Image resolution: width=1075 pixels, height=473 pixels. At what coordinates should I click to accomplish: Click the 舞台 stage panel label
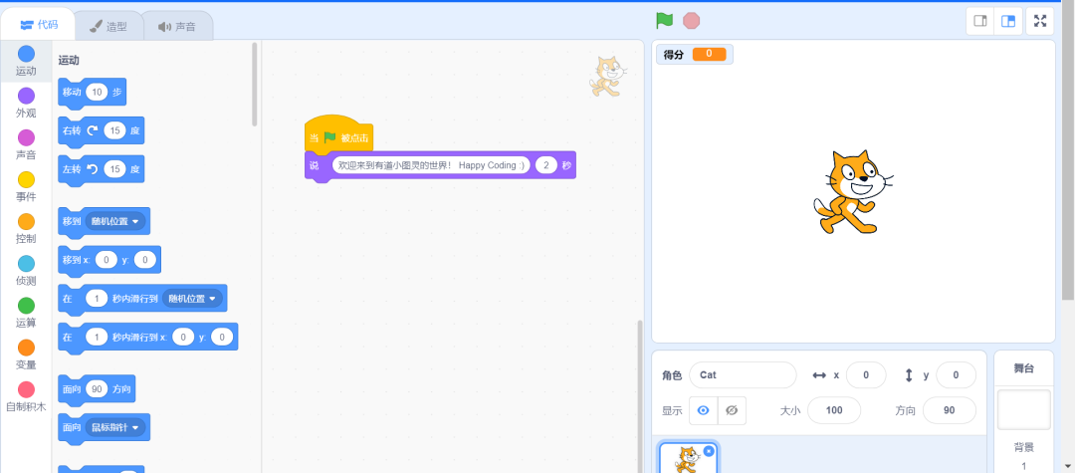tap(1023, 368)
